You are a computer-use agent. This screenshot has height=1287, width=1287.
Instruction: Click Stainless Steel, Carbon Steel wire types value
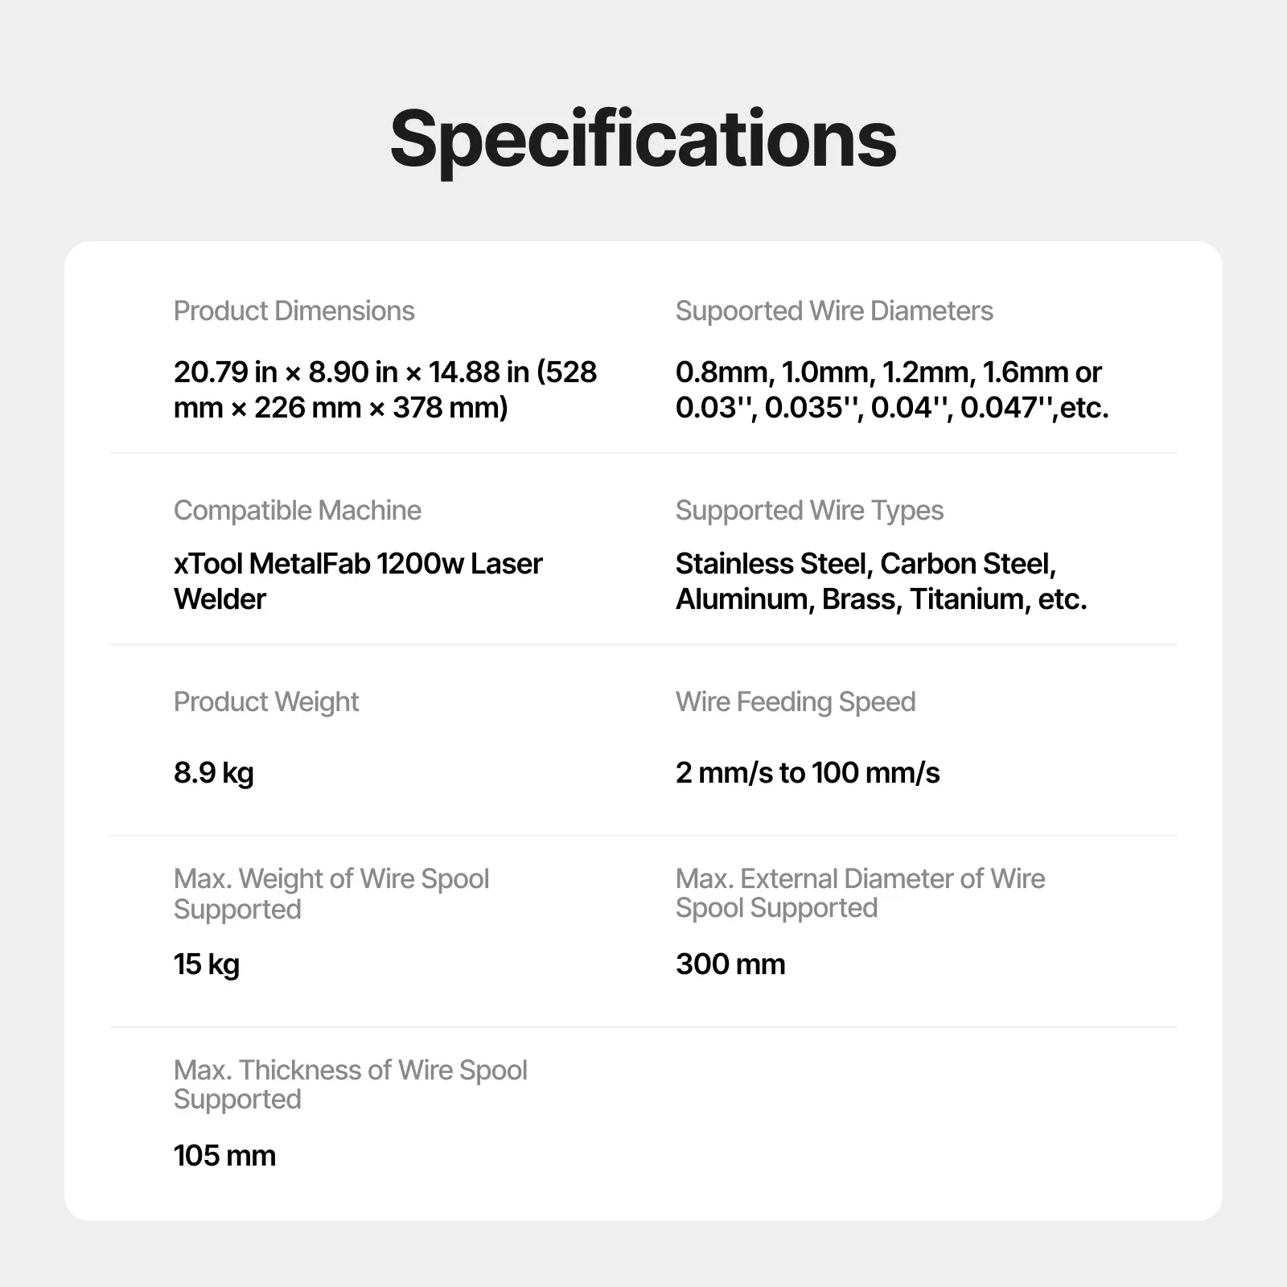881,581
